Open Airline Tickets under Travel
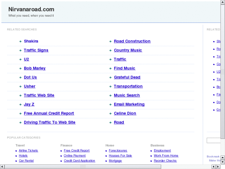 point(28,151)
